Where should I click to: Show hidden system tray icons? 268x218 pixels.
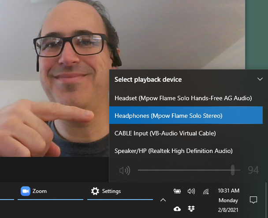163,200
